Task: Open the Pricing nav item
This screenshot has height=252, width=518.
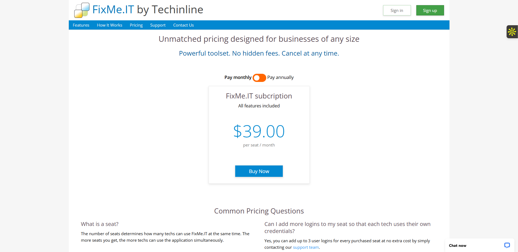Action: tap(136, 25)
